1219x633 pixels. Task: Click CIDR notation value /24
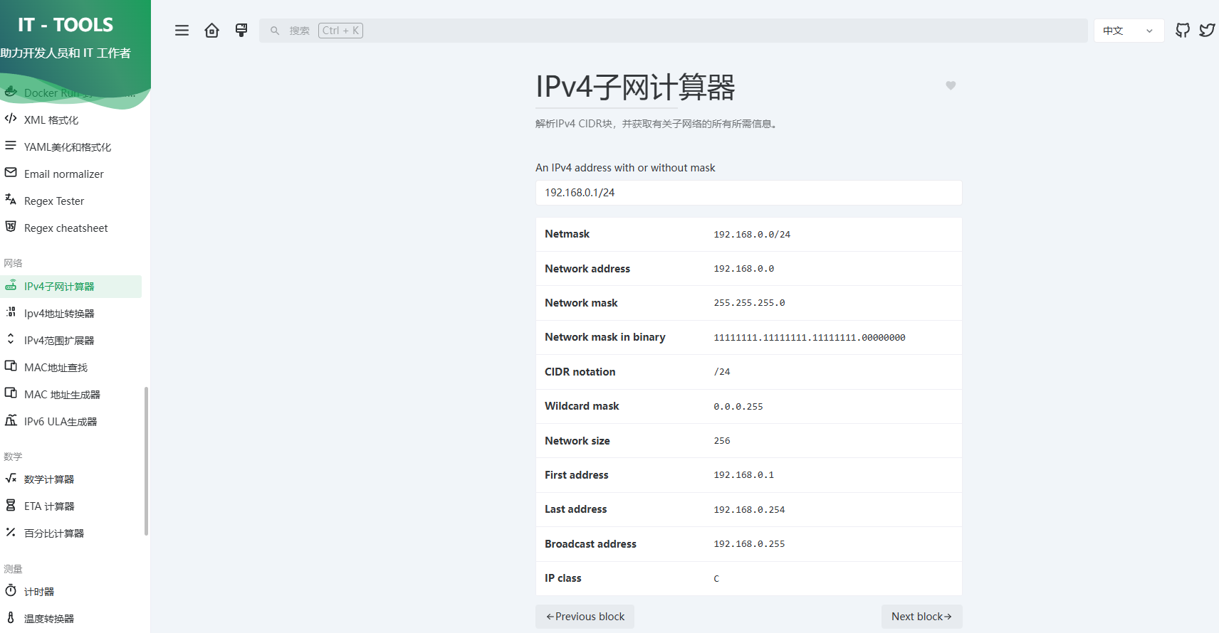tap(722, 372)
